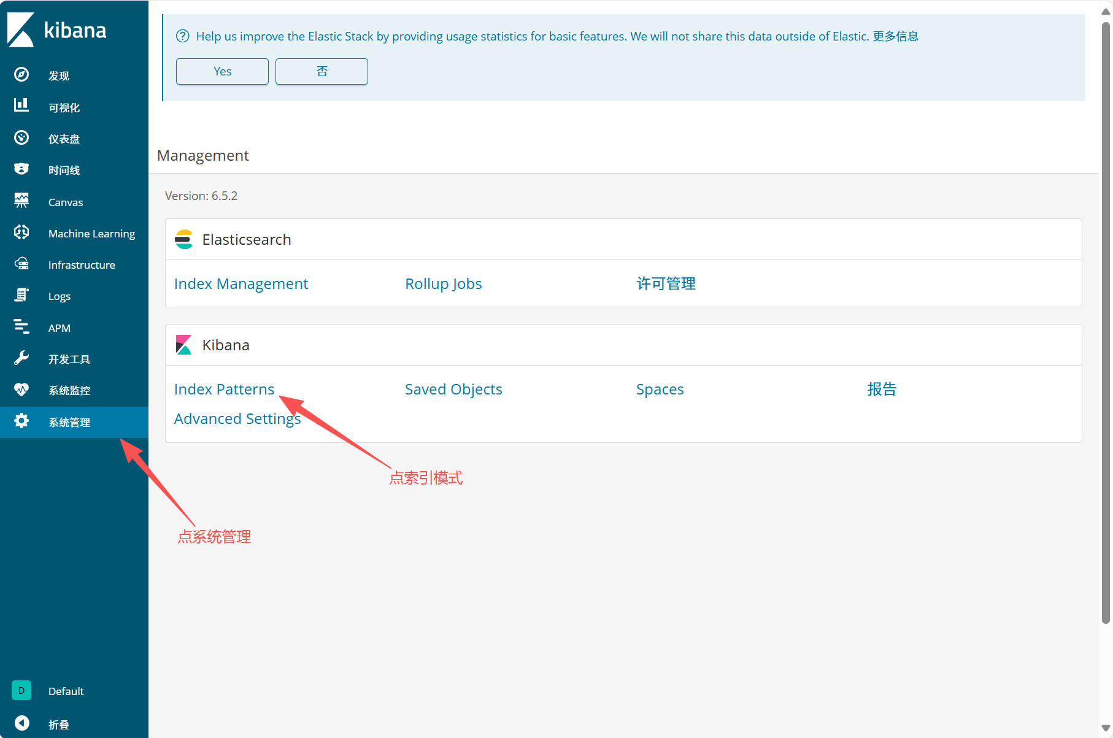Click the Kibana logo icon
This screenshot has height=738, width=1113.
(21, 29)
